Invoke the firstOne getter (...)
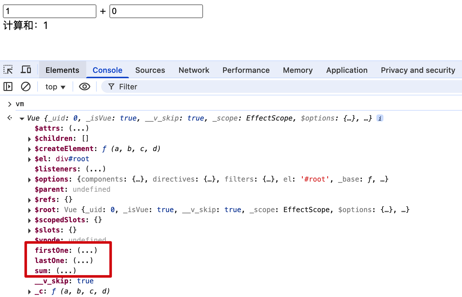The height and width of the screenshot is (297, 462). click(x=87, y=250)
